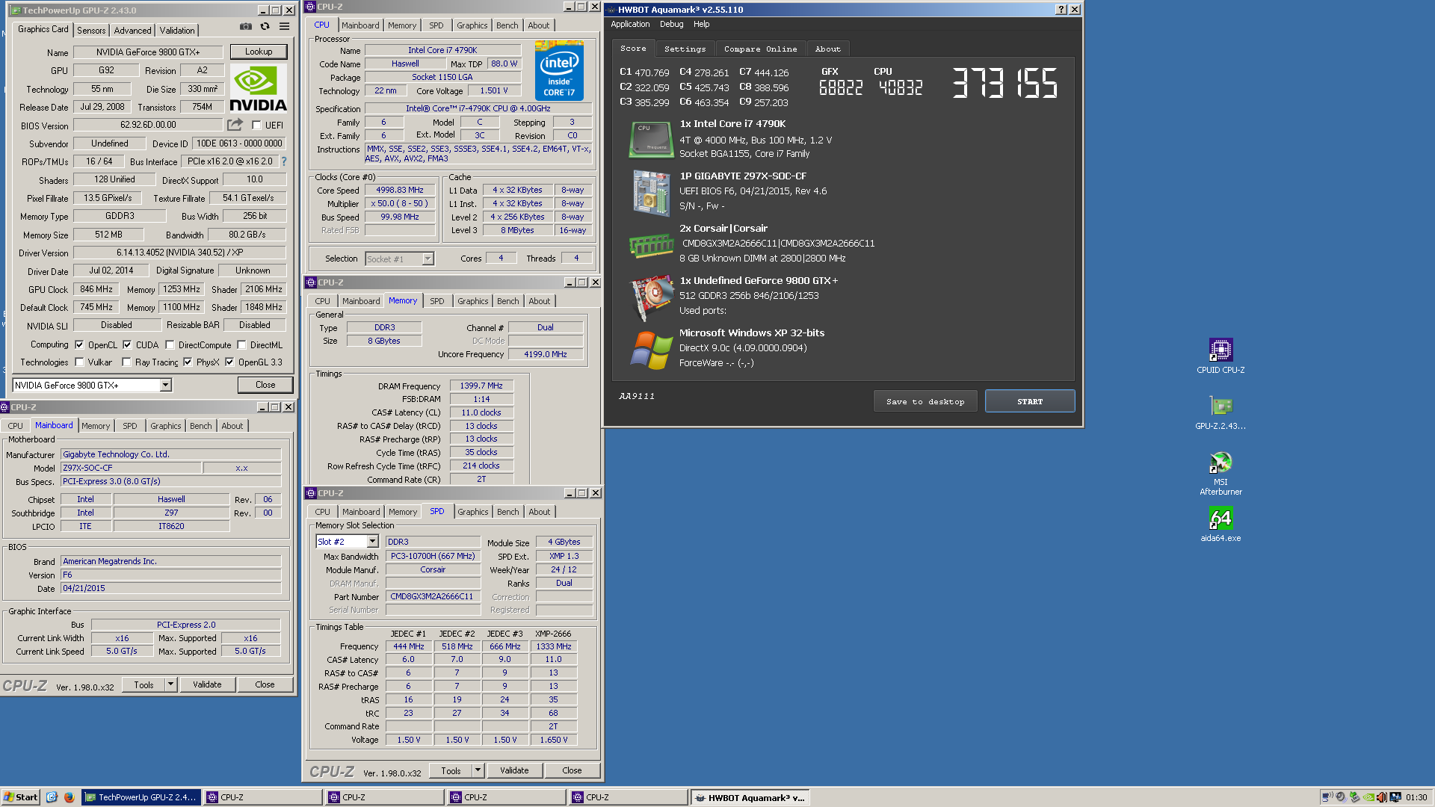Click the graphics card icon in Aquamark
This screenshot has height=807, width=1435.
[652, 297]
